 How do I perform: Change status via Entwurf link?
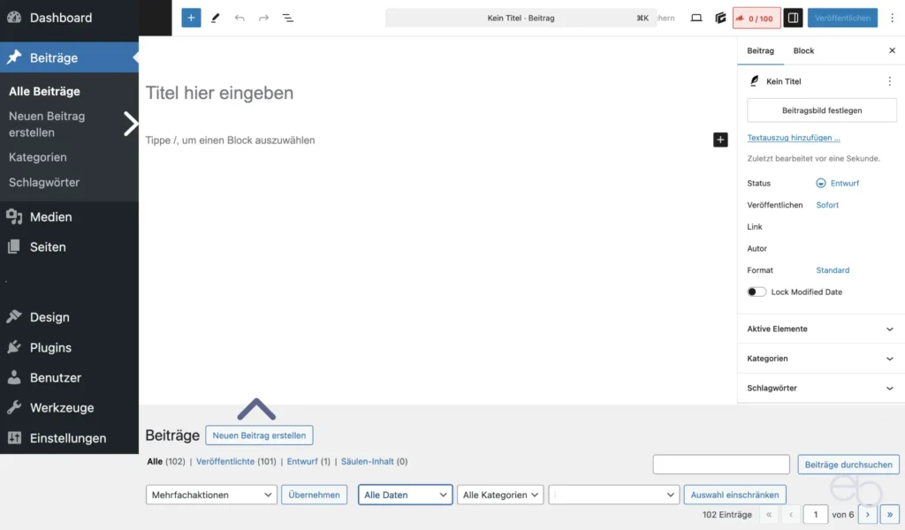[844, 184]
